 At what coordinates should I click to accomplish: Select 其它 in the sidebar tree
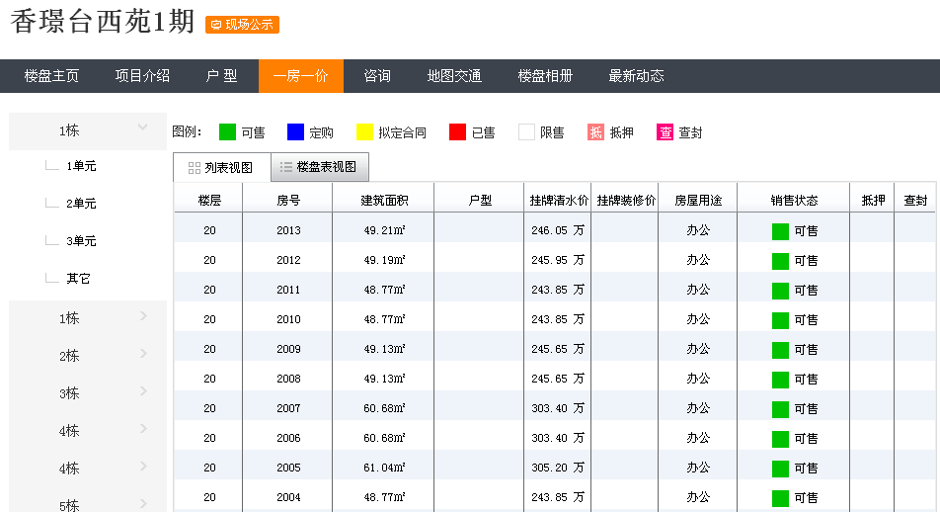coord(78,279)
